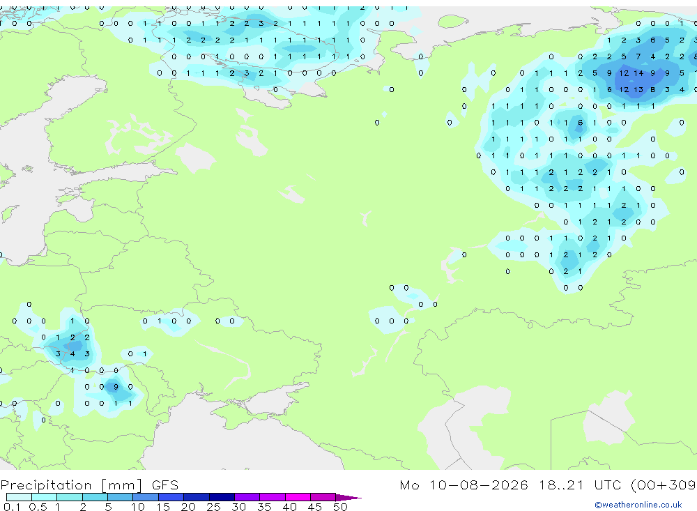
Task: Click the 40–45 mm magenta legend box
Action: tap(298, 497)
